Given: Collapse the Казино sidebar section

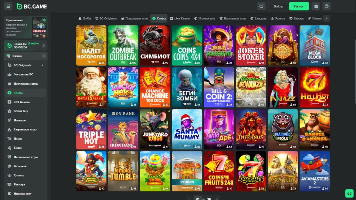Looking at the screenshot, I should pos(43,56).
